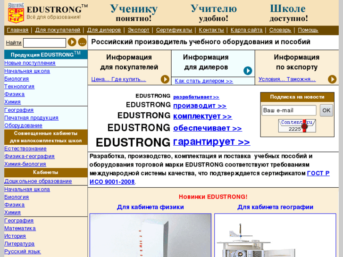Click the Найти label link

click(14, 42)
